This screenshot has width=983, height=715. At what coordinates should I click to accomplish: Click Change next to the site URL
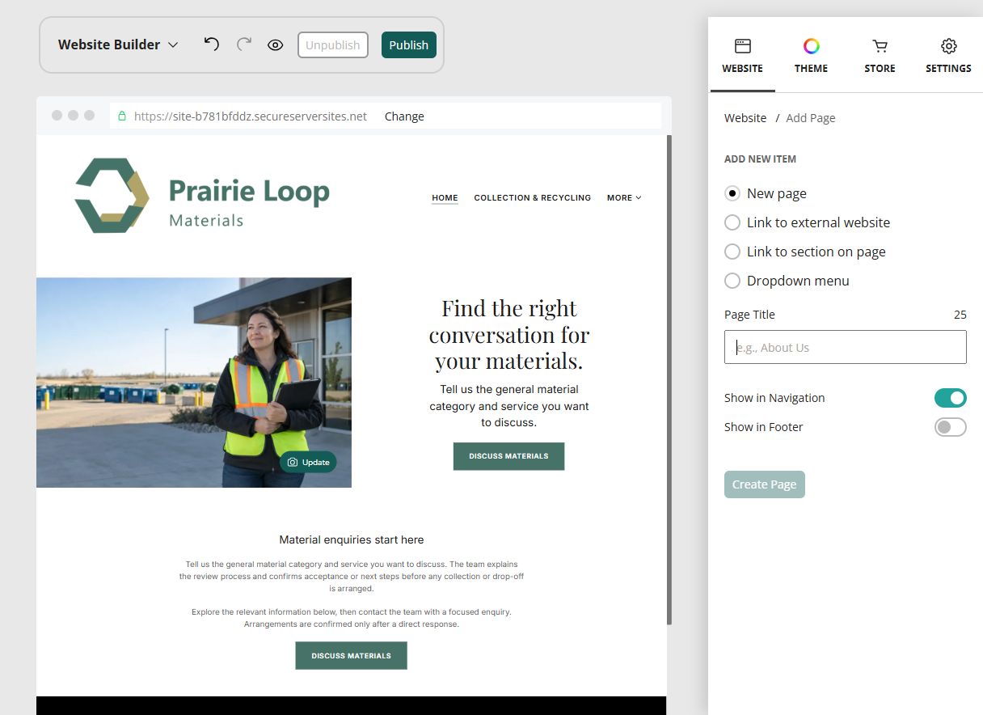point(404,116)
